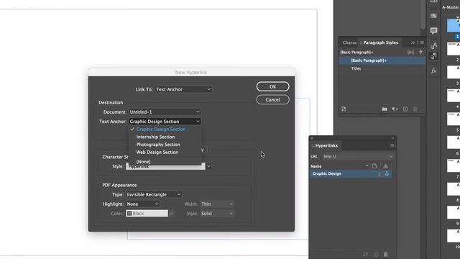Open the Width dropdown set to Thin

pyautogui.click(x=217, y=204)
